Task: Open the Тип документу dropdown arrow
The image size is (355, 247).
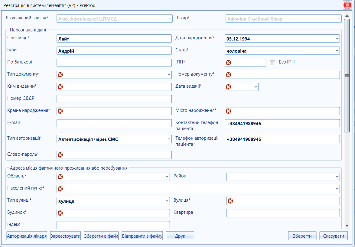Action: click(x=169, y=75)
